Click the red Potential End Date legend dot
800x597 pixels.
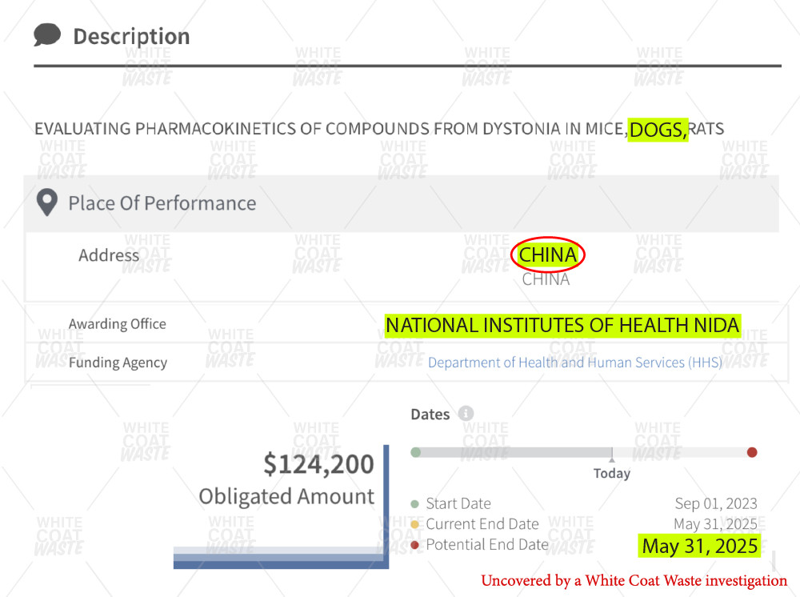click(414, 545)
